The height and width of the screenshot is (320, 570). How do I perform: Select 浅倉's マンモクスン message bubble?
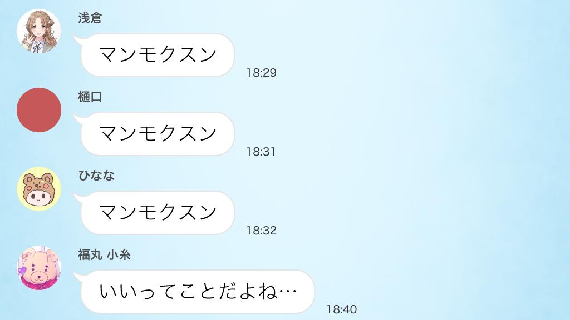[158, 55]
